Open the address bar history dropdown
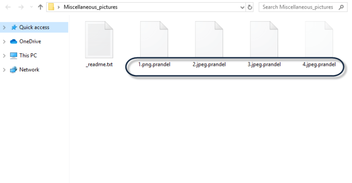Image resolution: width=352 pixels, height=183 pixels. click(242, 7)
